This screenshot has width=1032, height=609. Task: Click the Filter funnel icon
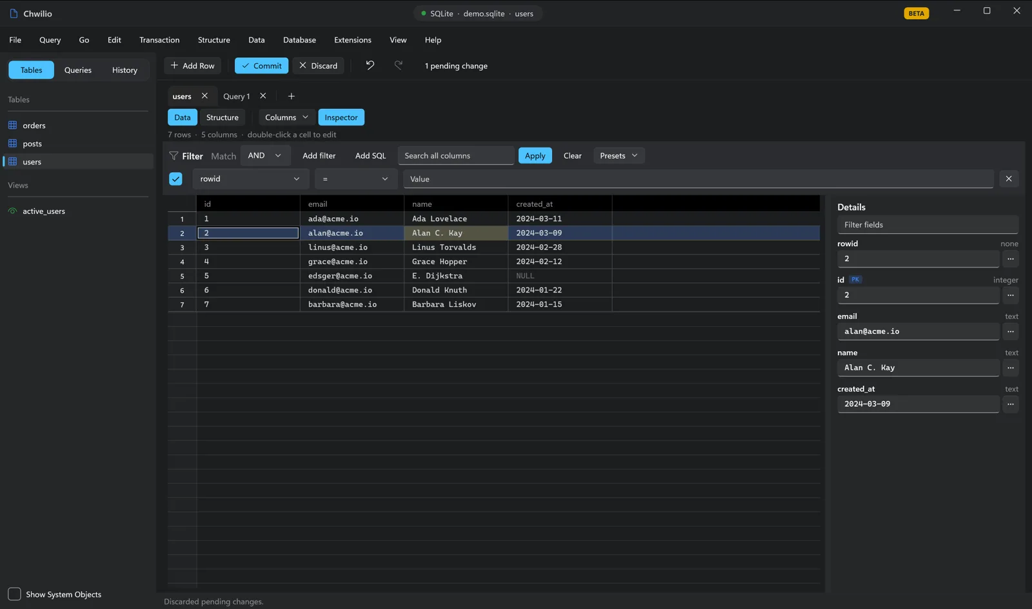174,156
